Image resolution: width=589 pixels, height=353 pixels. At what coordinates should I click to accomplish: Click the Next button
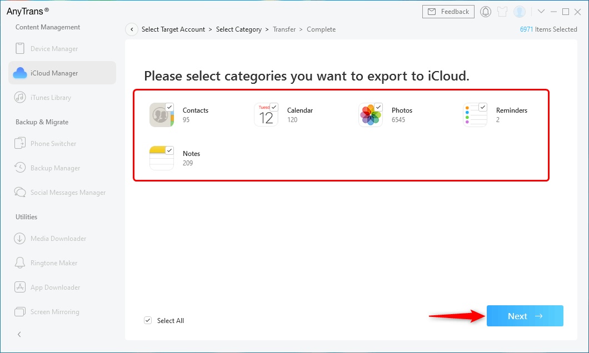click(x=525, y=316)
